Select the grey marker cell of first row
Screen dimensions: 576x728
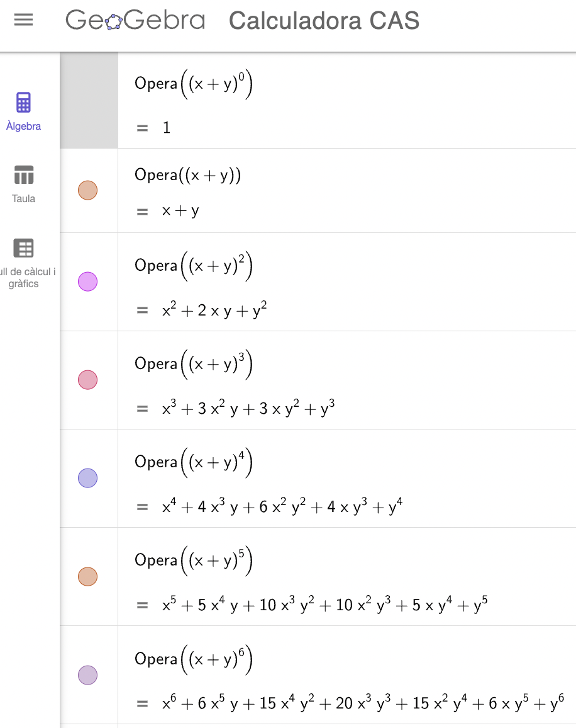pyautogui.click(x=89, y=100)
